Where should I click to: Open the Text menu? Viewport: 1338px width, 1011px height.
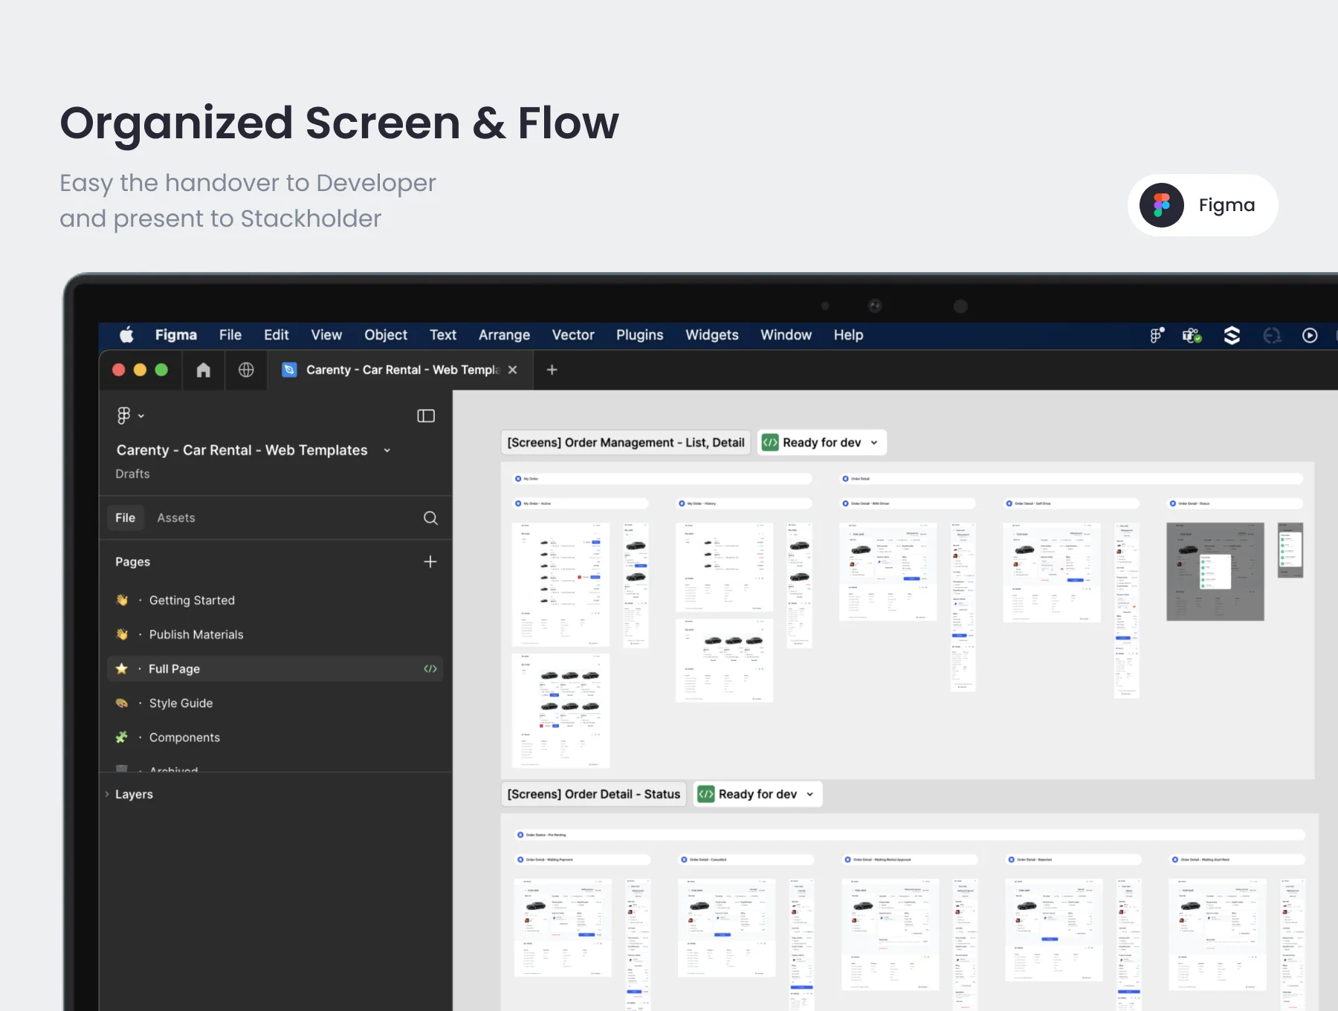(443, 335)
